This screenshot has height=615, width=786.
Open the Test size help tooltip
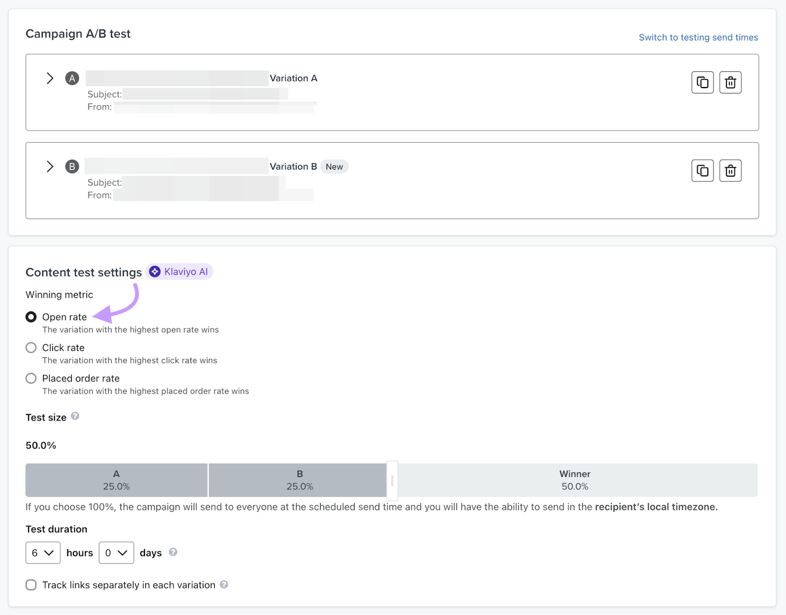click(75, 416)
